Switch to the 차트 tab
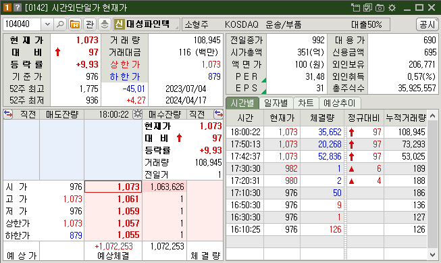The height and width of the screenshot is (263, 441). coord(306,103)
